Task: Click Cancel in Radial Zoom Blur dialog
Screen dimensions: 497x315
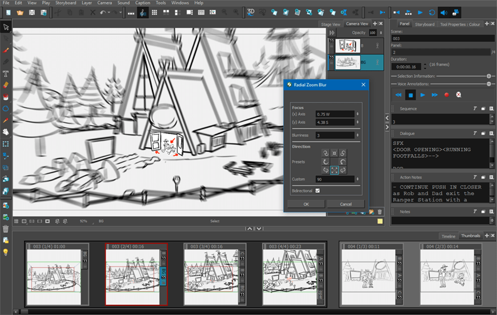Action: [x=346, y=204]
